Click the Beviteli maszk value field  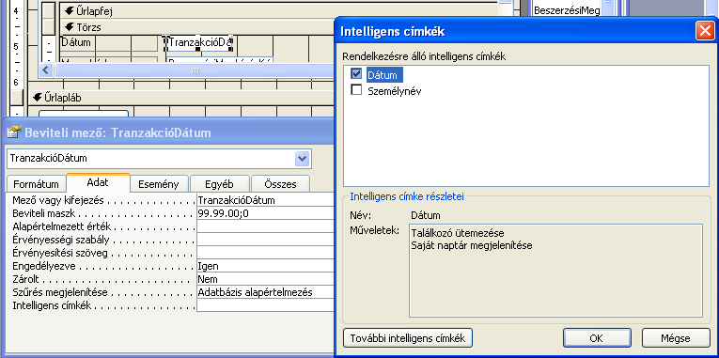point(265,213)
